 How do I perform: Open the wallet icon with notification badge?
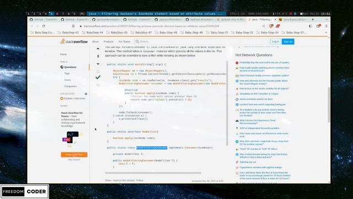[x=318, y=26]
